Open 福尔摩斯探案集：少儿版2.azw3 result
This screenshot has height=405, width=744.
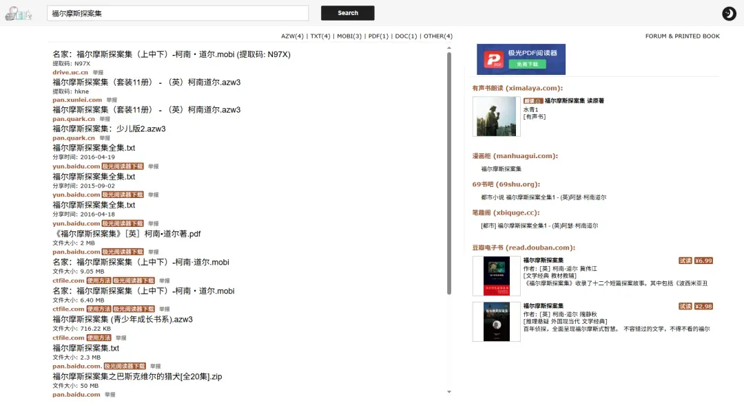[x=109, y=129]
